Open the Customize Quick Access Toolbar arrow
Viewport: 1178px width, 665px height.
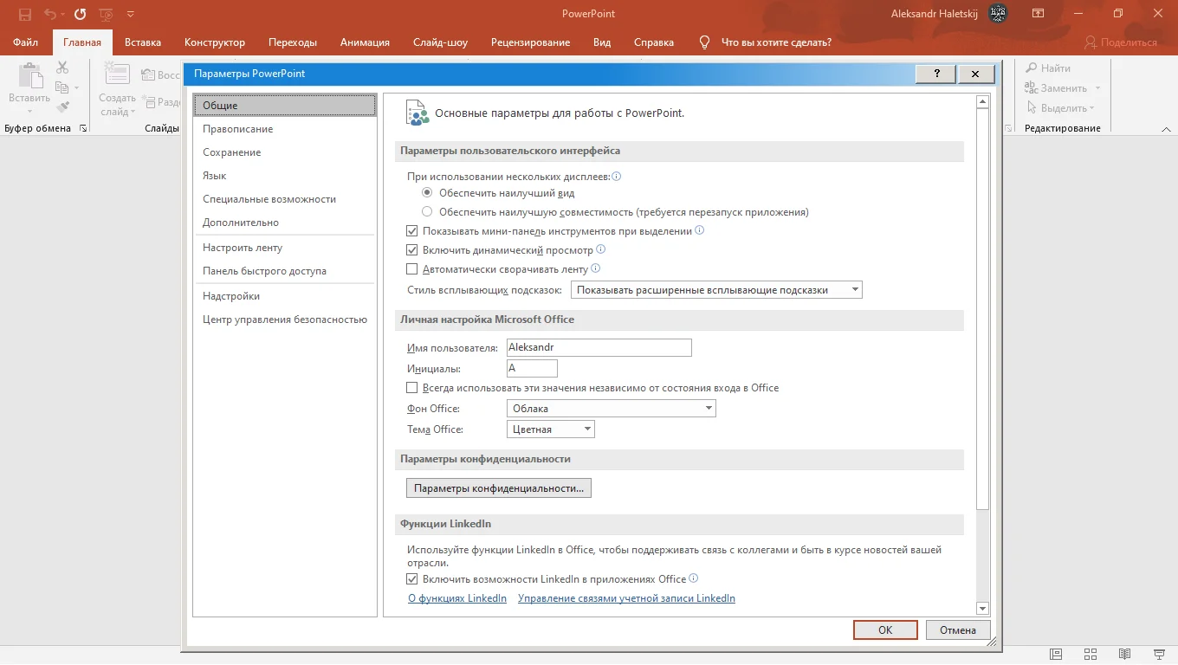[x=130, y=15]
